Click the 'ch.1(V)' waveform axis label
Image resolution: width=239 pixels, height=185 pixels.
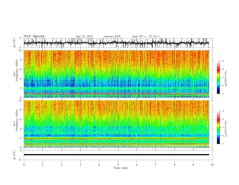point(14,43)
